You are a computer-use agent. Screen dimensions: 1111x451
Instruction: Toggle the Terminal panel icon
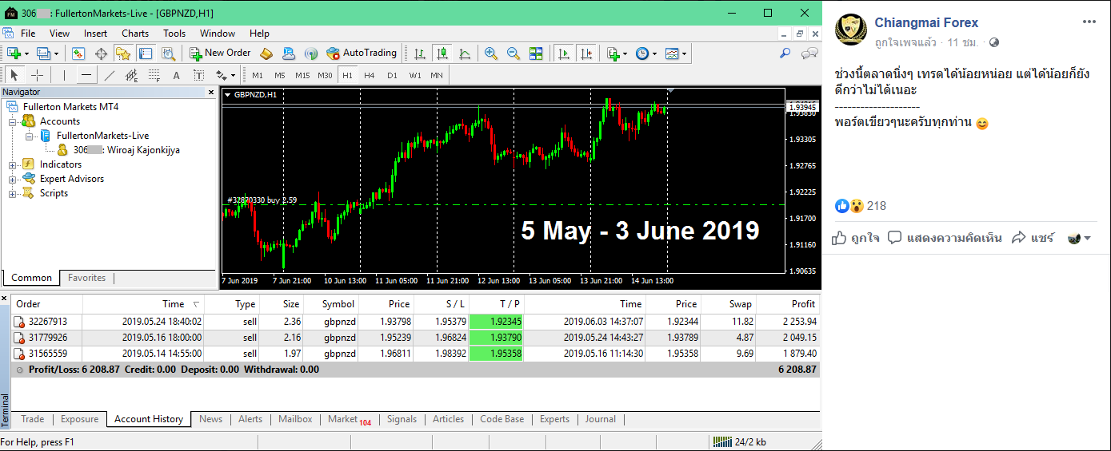(146, 53)
